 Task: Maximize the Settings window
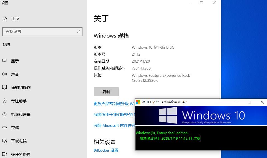(x=202, y=3)
